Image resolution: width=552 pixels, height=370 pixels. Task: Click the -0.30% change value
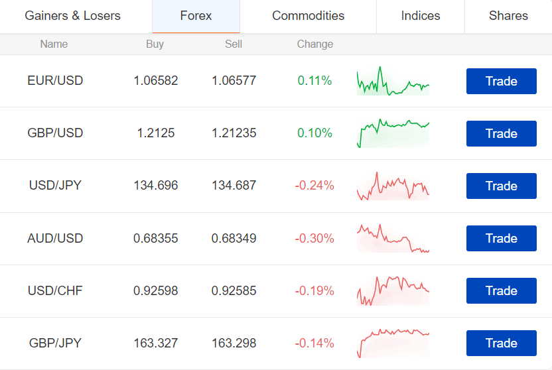click(314, 239)
